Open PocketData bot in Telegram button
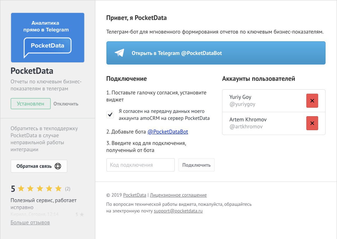The height and width of the screenshot is (239, 337). pyautogui.click(x=216, y=53)
